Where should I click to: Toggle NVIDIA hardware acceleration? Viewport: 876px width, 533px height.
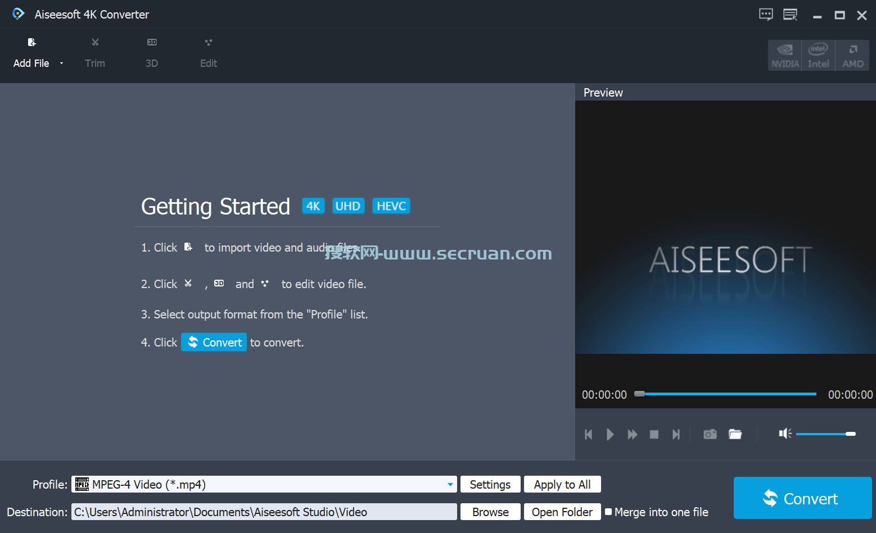[785, 55]
